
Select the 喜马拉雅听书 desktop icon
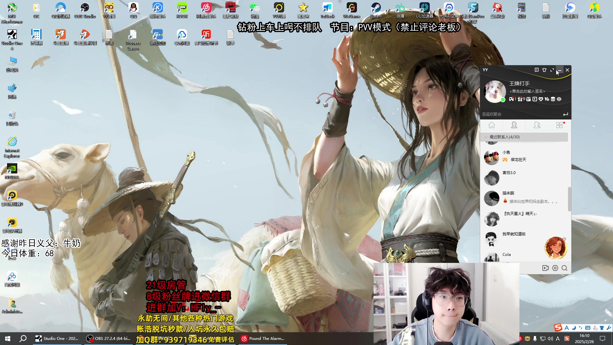pyautogui.click(x=206, y=37)
